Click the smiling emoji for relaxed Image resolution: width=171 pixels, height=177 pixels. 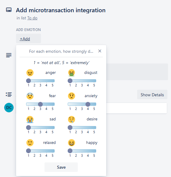coord(30,143)
